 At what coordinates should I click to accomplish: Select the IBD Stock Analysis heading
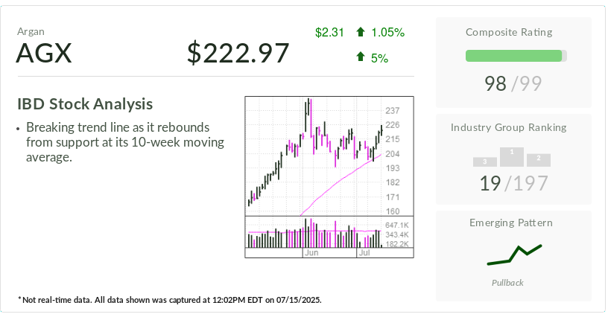[x=85, y=104]
